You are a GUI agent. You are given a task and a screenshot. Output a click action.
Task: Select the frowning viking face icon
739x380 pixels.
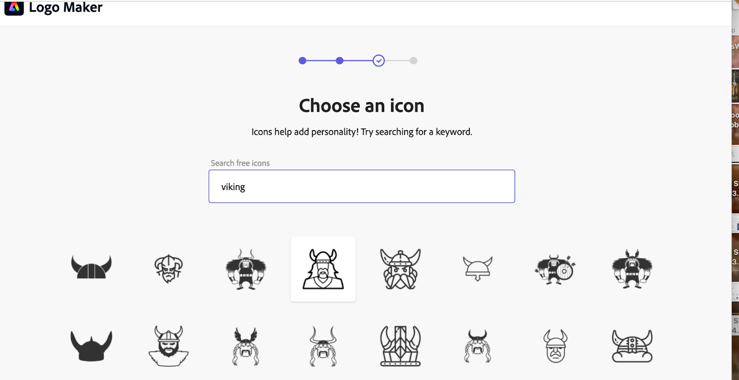pos(555,346)
